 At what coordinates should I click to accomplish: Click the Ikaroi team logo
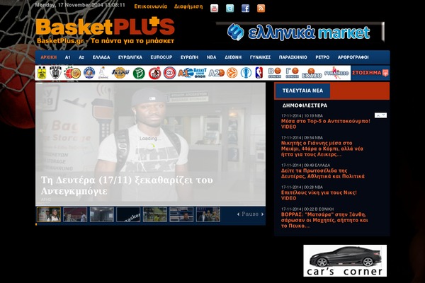point(120,73)
